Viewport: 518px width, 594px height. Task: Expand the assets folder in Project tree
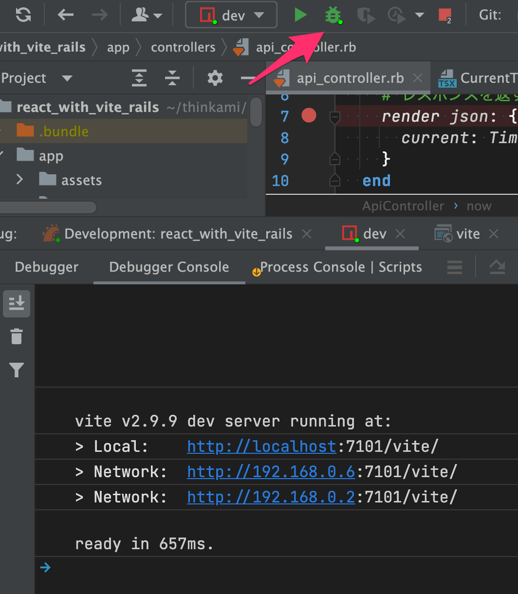pos(19,180)
